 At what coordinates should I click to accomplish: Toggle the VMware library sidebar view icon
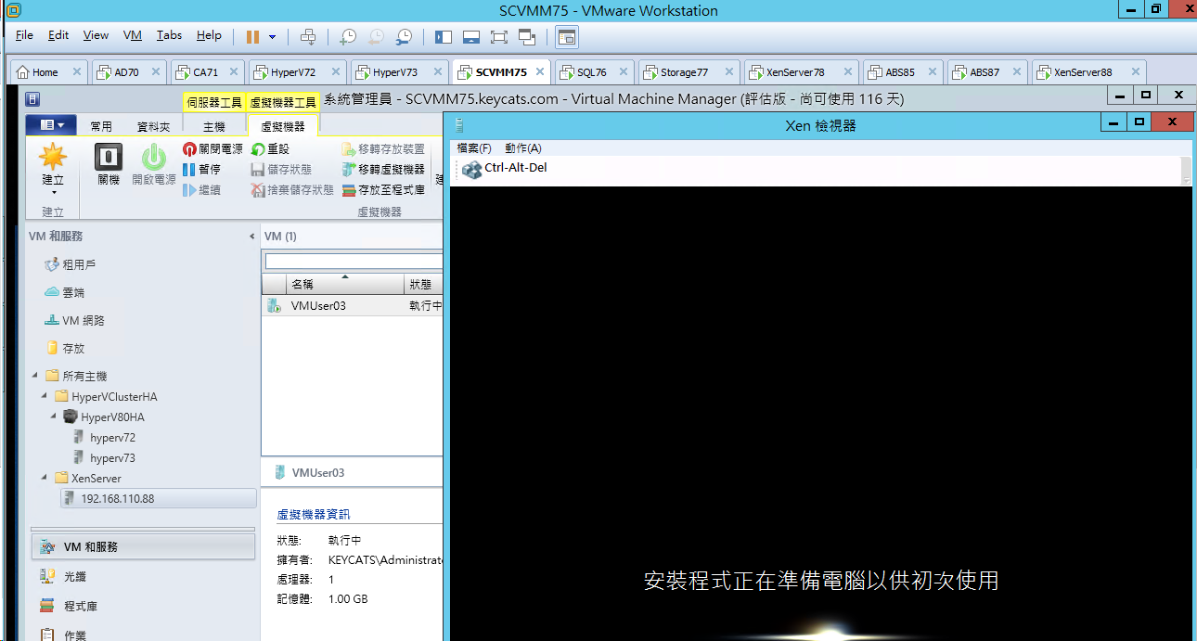click(x=444, y=36)
